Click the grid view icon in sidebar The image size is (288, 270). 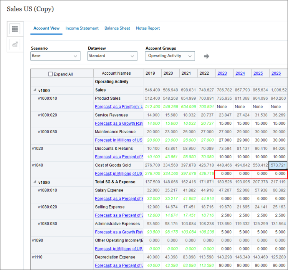click(15, 29)
